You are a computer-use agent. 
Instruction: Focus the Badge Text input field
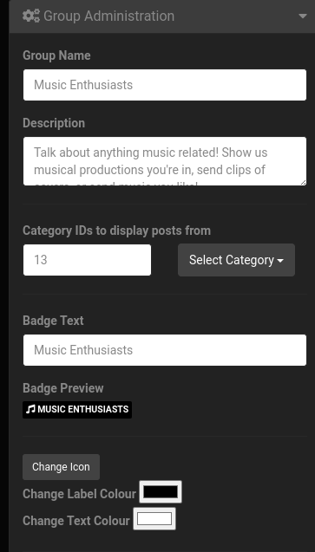(x=165, y=350)
